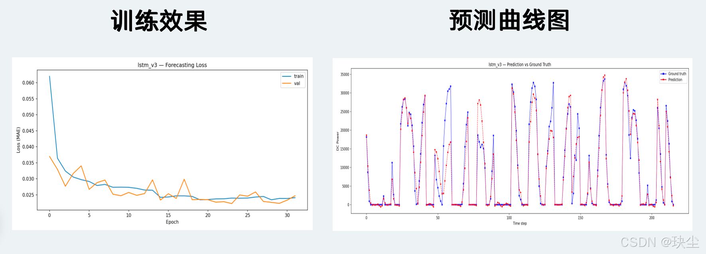Screen dimensions: 706x254
Task: Click the 'lstm_v3 — Forecasting Loss' chart title
Action: 172,65
